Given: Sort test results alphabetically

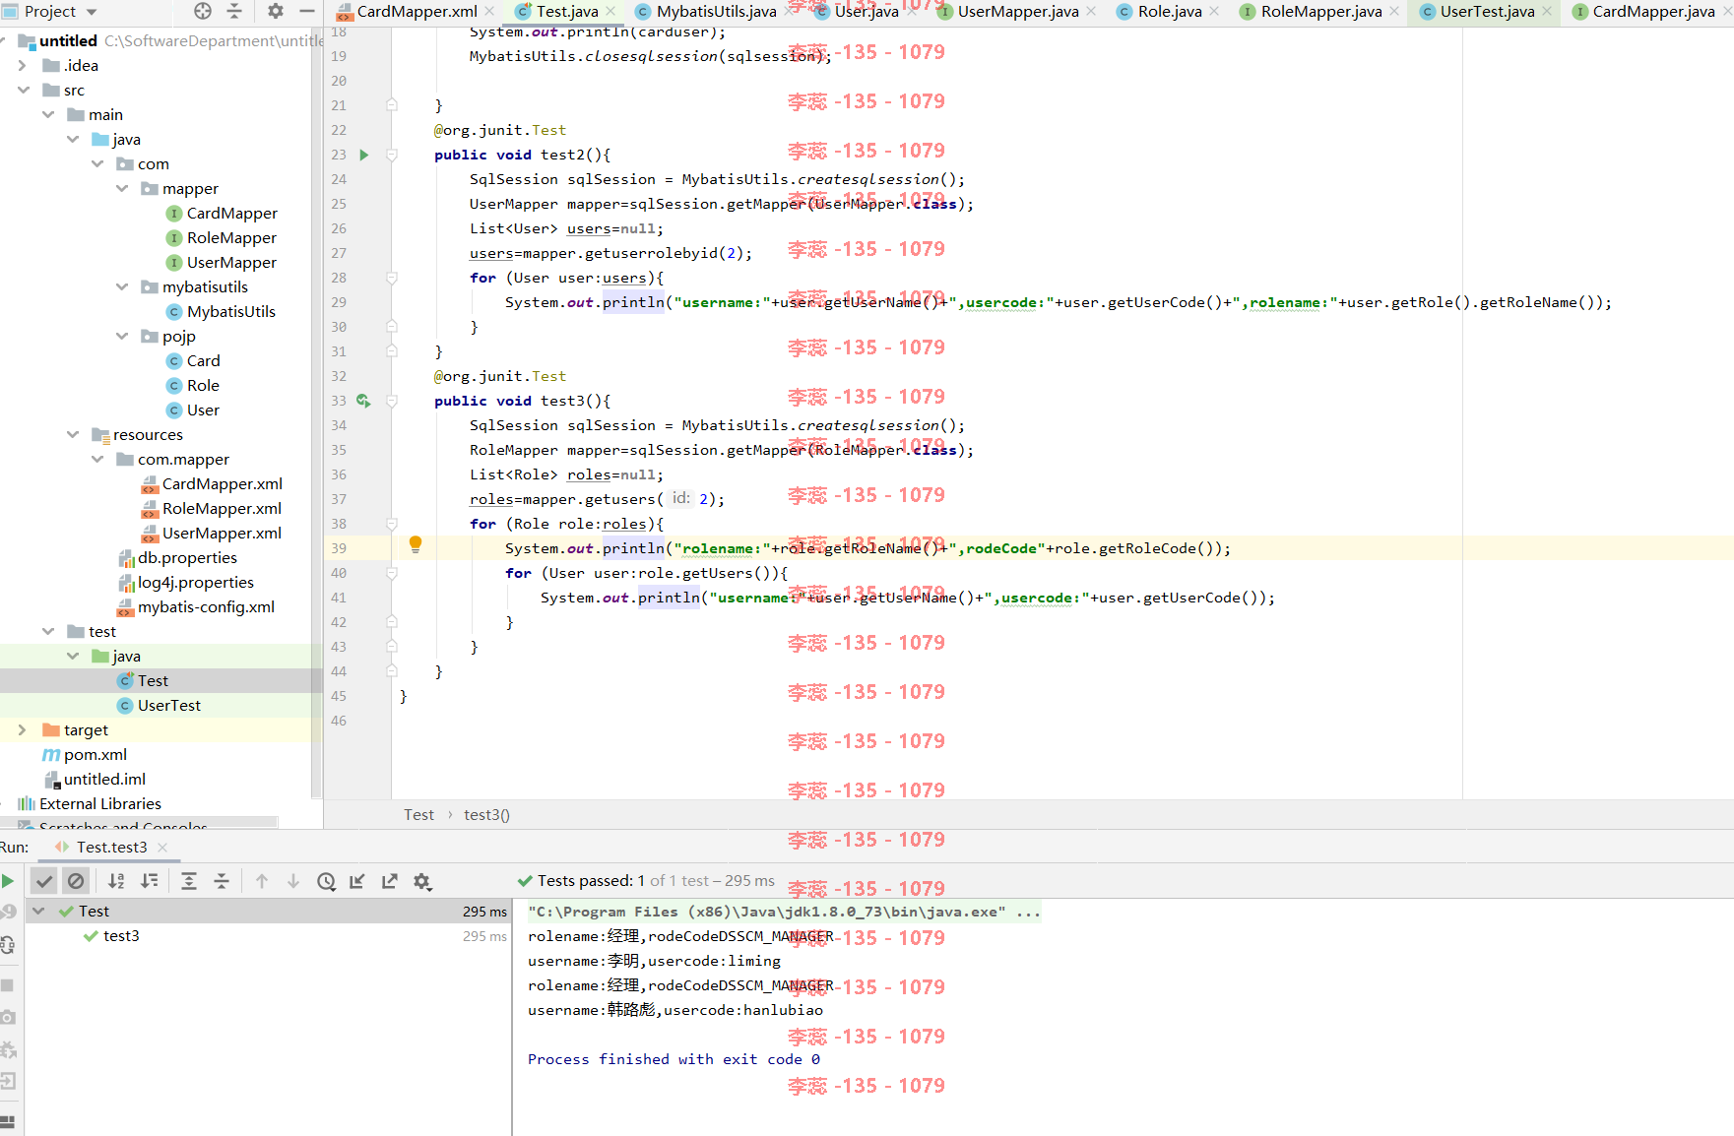Looking at the screenshot, I should click(116, 881).
